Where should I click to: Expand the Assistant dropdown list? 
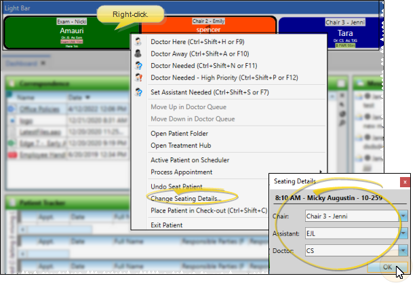[403, 233]
